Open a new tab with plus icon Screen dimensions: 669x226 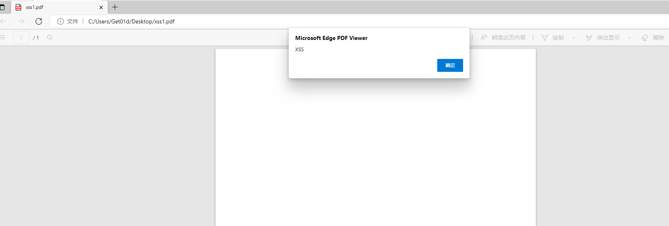click(115, 7)
